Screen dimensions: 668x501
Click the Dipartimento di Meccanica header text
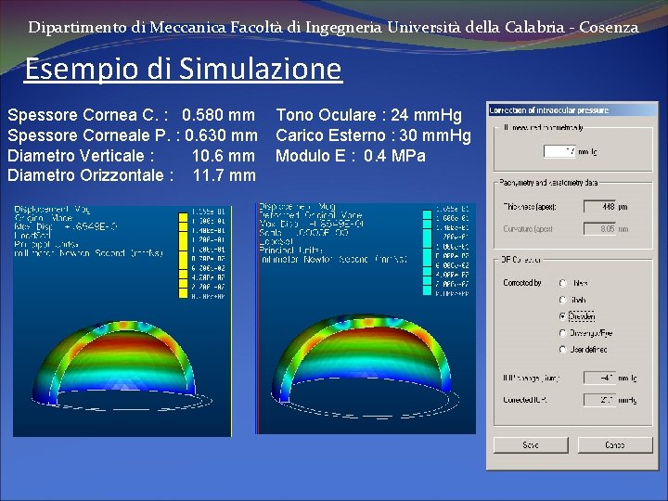click(333, 28)
